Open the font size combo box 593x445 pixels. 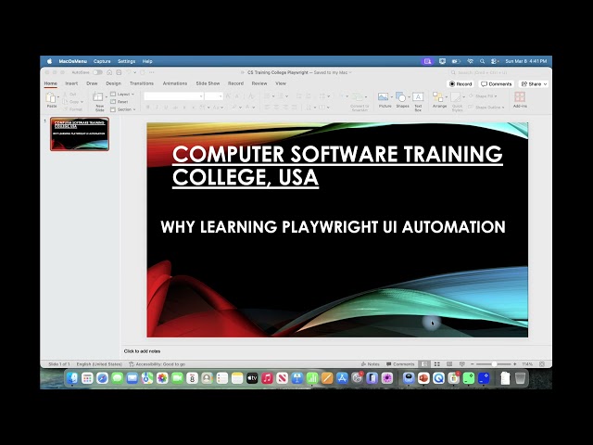pyautogui.click(x=214, y=96)
